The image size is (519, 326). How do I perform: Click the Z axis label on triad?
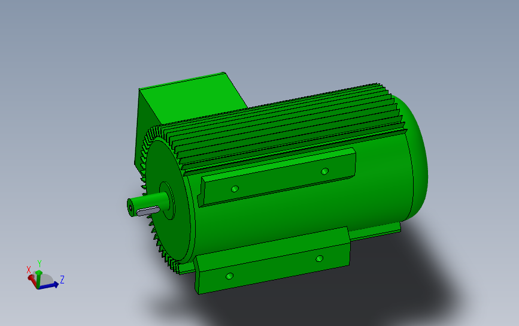pos(62,279)
